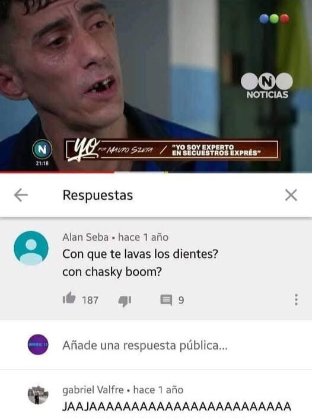This screenshot has height=418, width=312.
Task: Open Alan Seba's username link
Action: [x=85, y=237]
